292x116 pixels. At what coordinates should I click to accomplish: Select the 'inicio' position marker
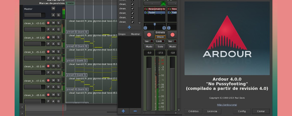coord(70,3)
